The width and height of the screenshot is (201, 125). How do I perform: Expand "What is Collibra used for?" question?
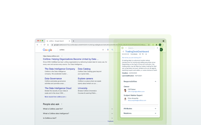click(x=112, y=109)
